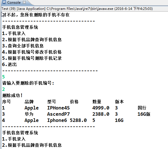The image size is (168, 149).
Task: Click the green user input '5'
Action: (3, 77)
